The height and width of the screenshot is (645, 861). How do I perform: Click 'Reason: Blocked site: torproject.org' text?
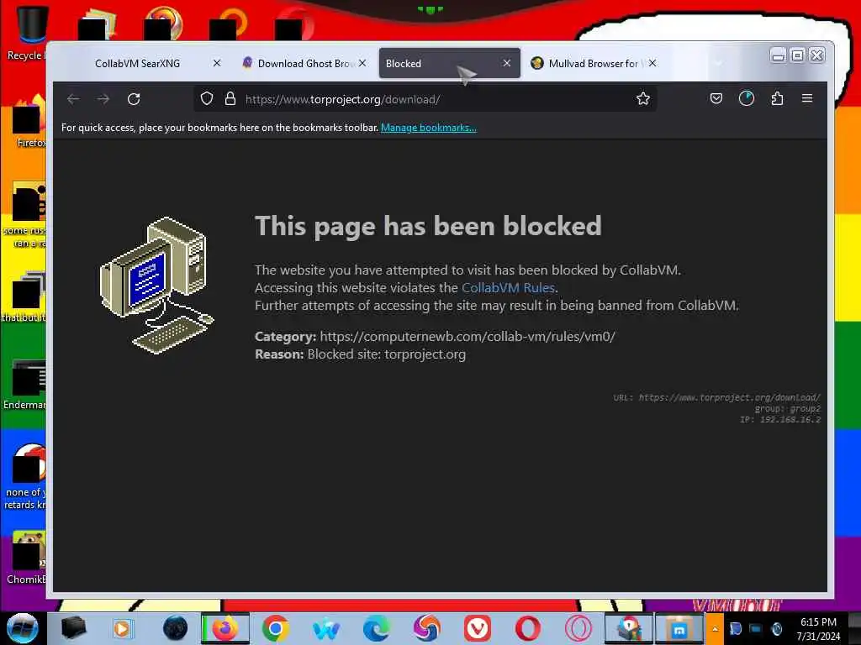[x=360, y=354]
